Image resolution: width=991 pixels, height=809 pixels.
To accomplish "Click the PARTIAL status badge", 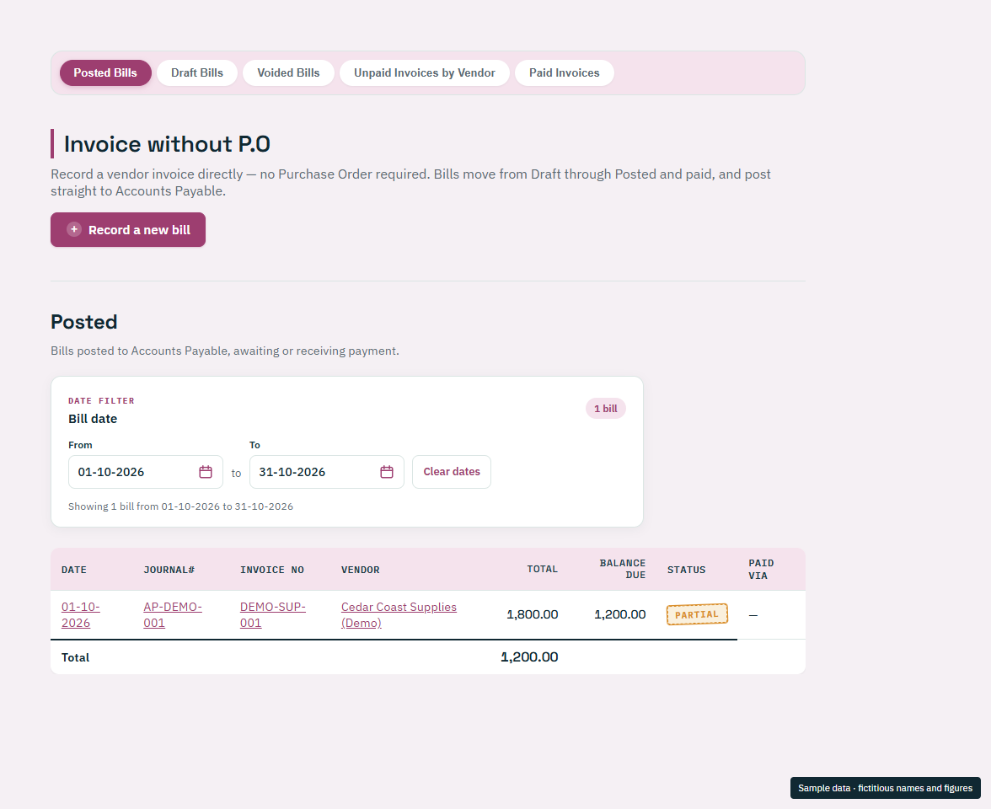I will [x=697, y=614].
